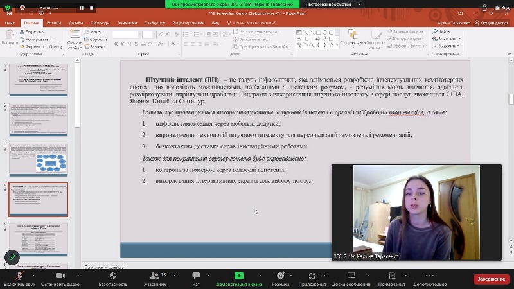Screen dimensions: 514x289
Task: Click Упорядочить arrange button
Action: (x=353, y=39)
